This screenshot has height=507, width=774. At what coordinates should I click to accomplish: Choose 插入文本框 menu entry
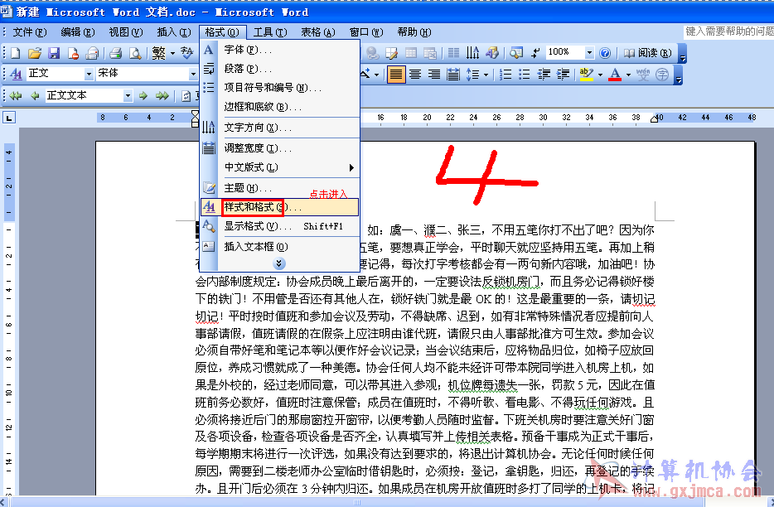click(x=280, y=246)
